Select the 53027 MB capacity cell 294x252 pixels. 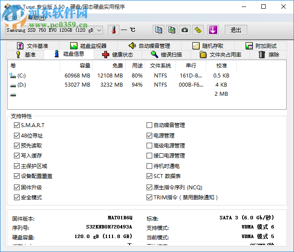click(x=78, y=85)
